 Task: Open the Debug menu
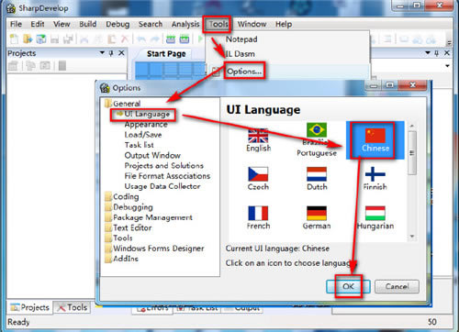118,24
